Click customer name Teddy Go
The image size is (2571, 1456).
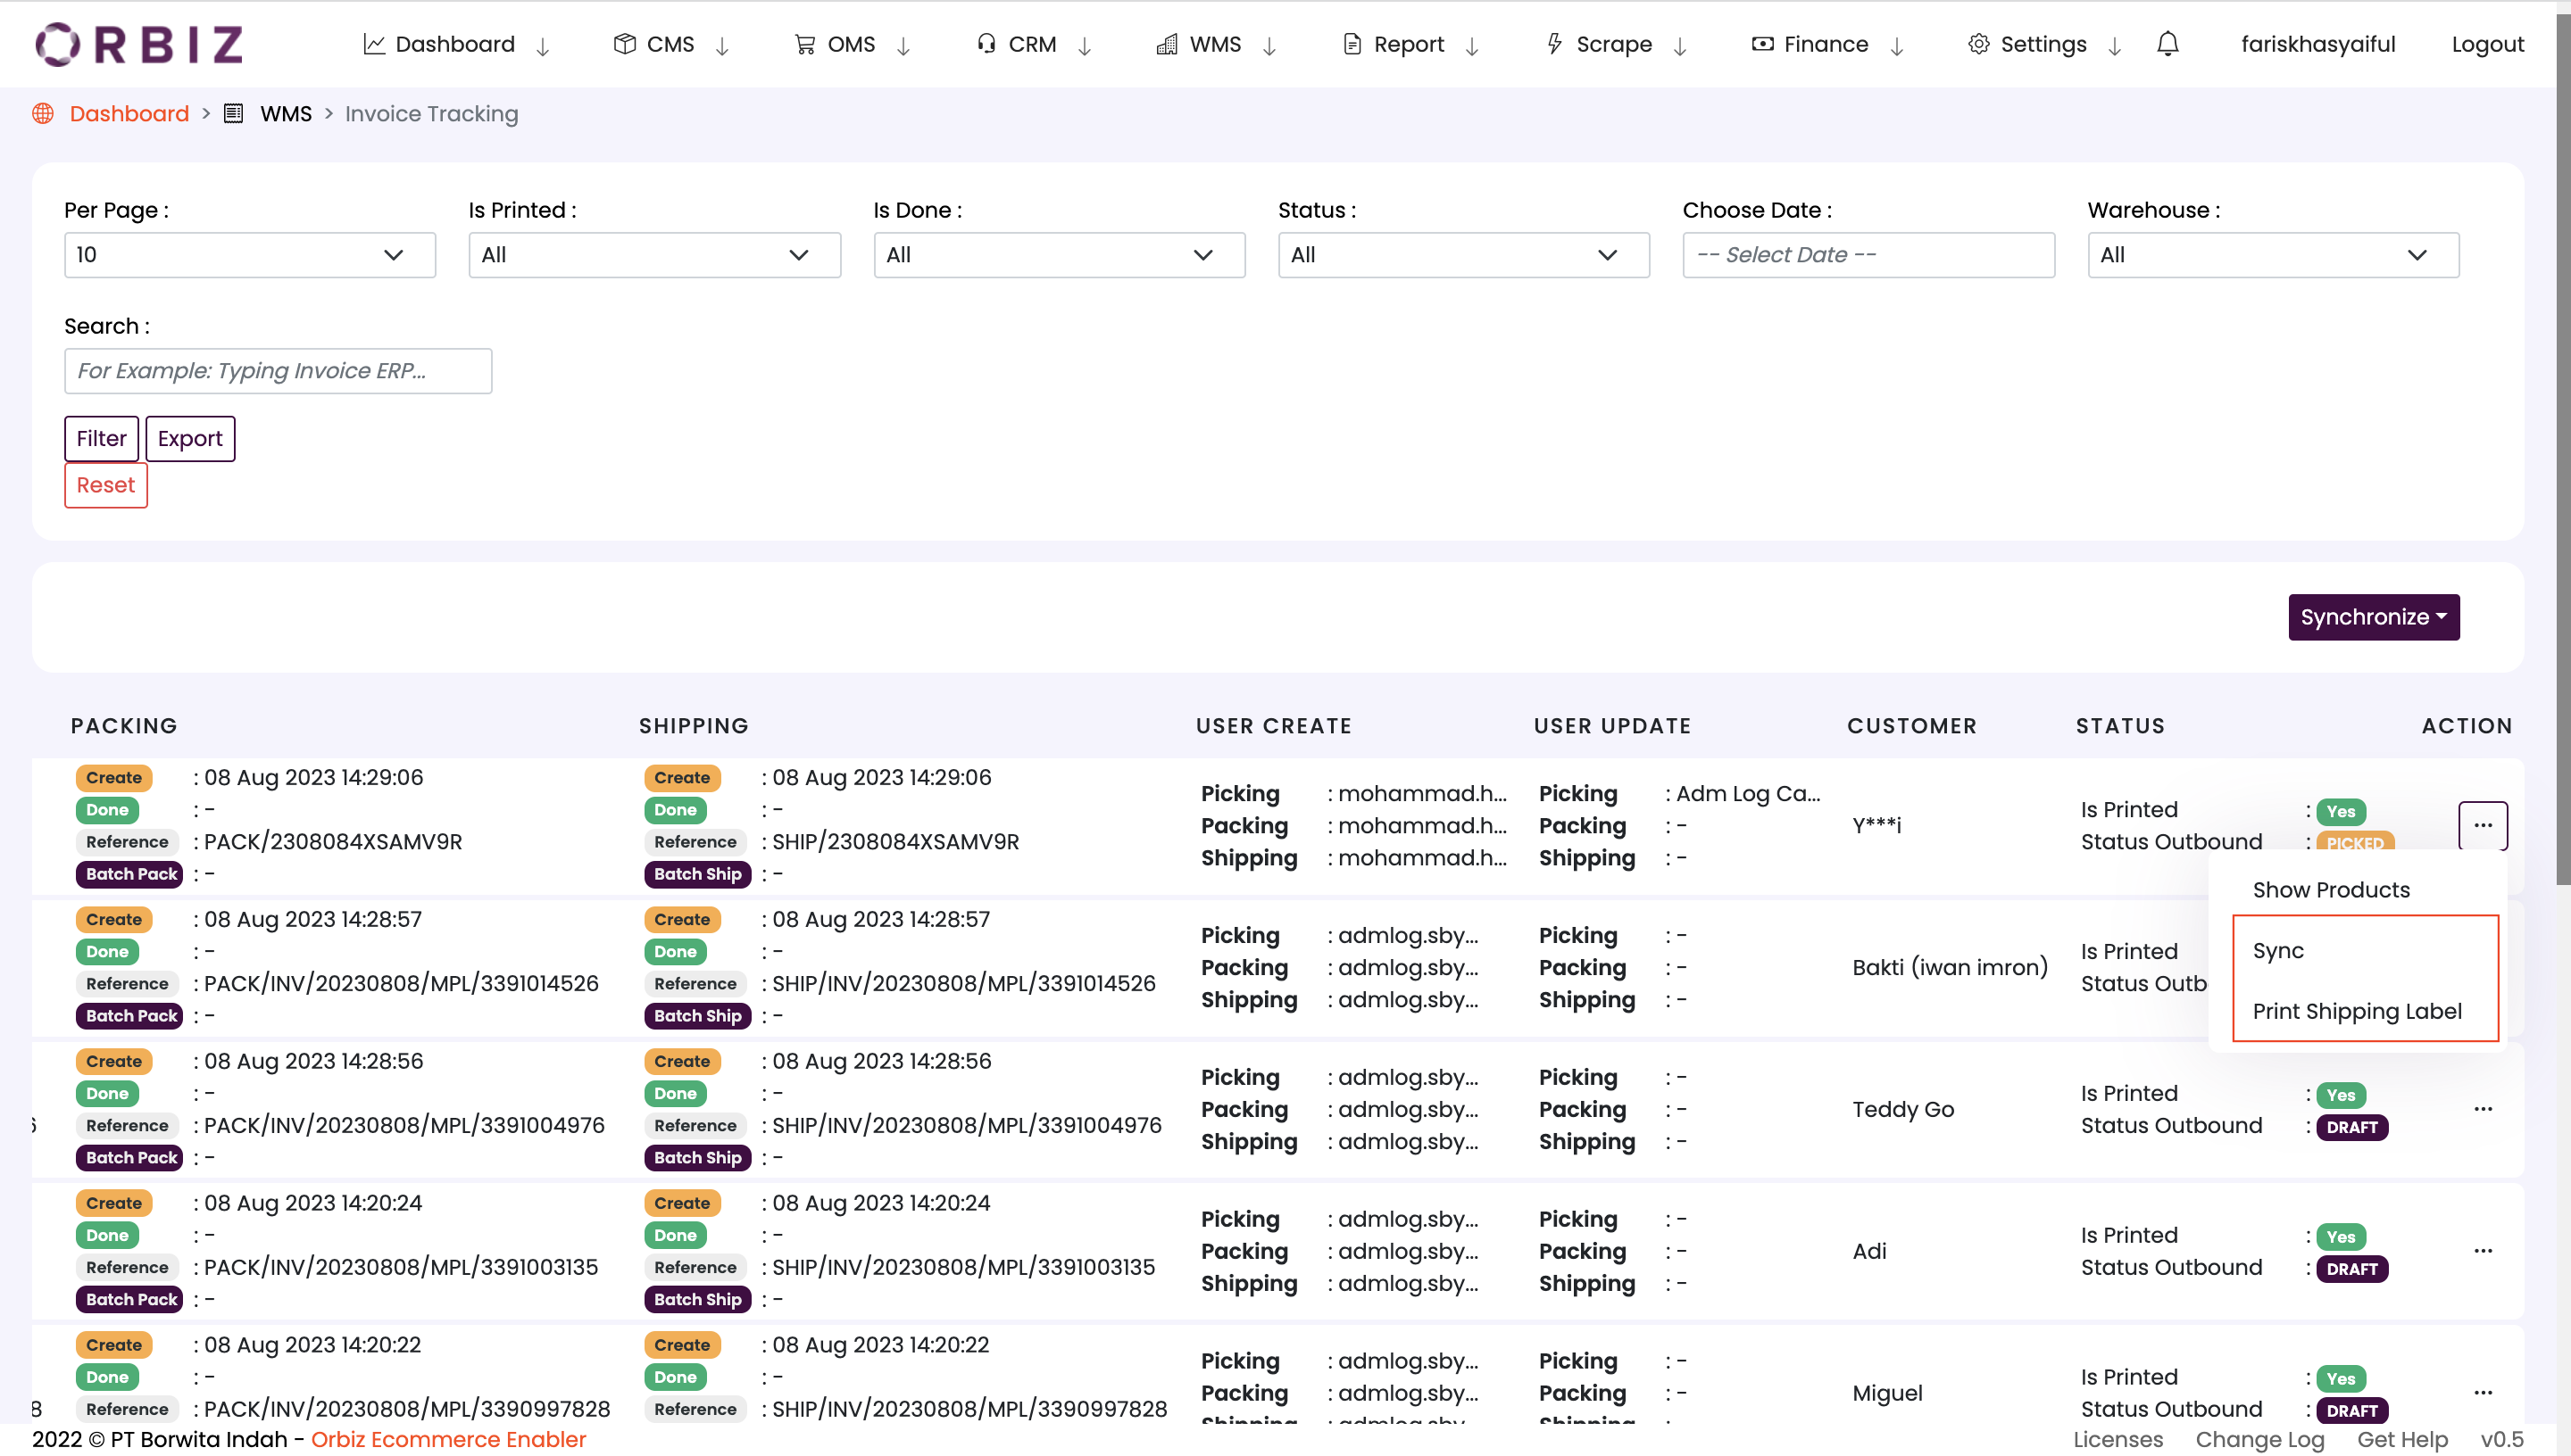1902,1110
